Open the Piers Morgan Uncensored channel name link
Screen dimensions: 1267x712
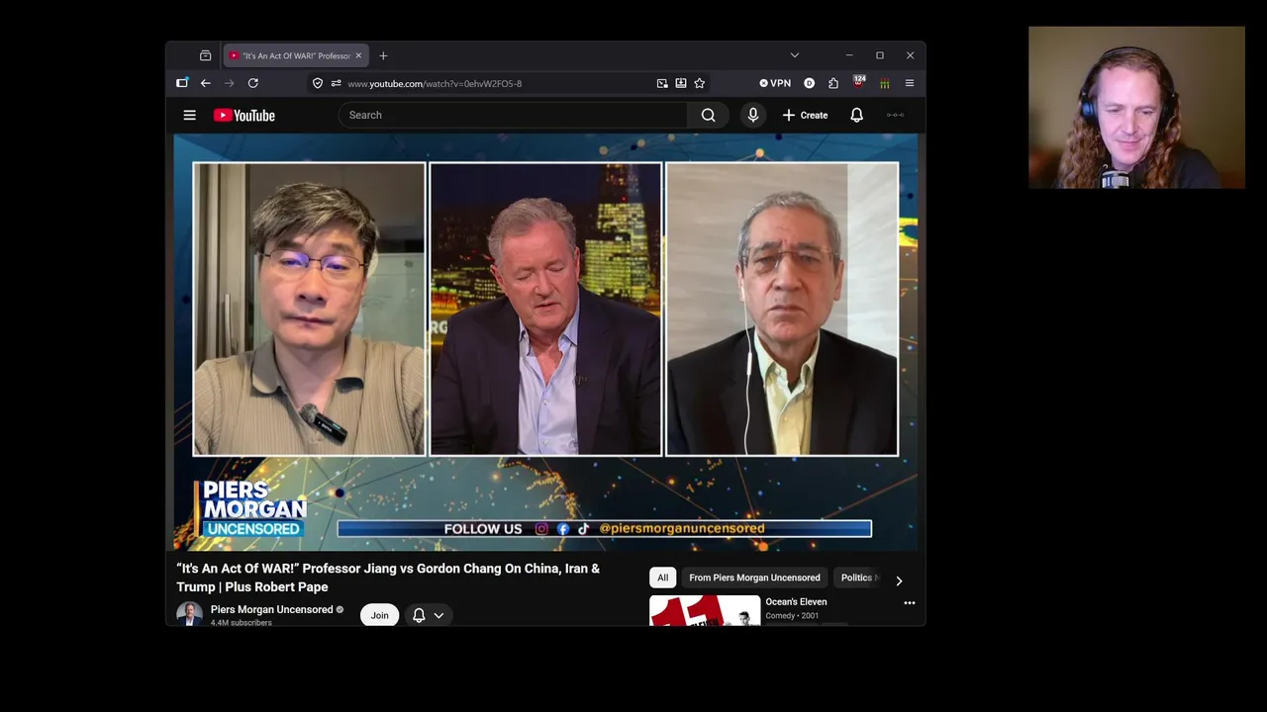(x=271, y=609)
